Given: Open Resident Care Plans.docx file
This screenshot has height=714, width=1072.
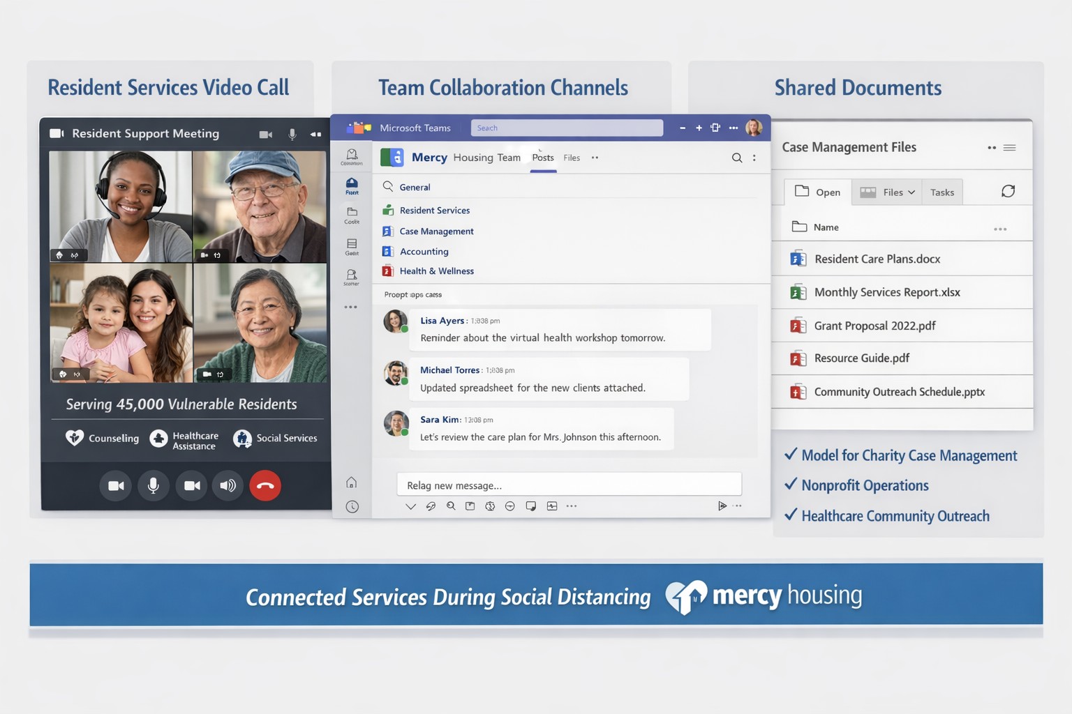Looking at the screenshot, I should [x=877, y=259].
